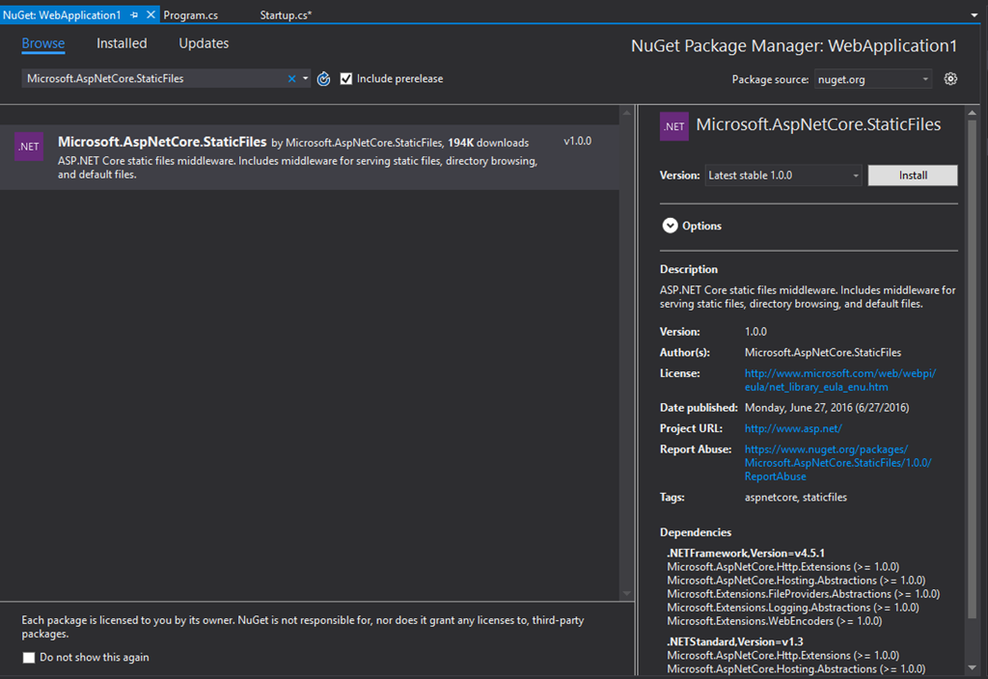Click the pin icon on NuGet tab
Image resolution: width=988 pixels, height=679 pixels.
[134, 15]
